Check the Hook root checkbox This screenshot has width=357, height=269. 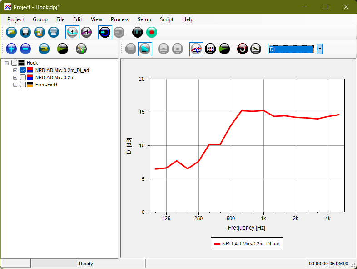pyautogui.click(x=14, y=63)
